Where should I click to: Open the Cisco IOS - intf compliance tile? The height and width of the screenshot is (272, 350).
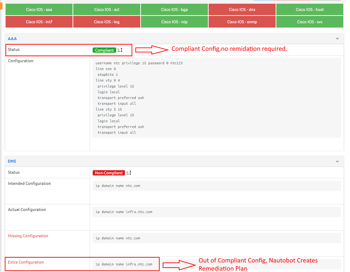tap(38, 21)
